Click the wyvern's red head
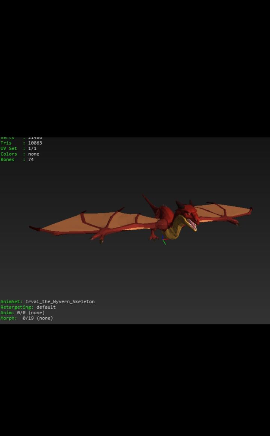The height and width of the screenshot is (436, 270). 189,214
